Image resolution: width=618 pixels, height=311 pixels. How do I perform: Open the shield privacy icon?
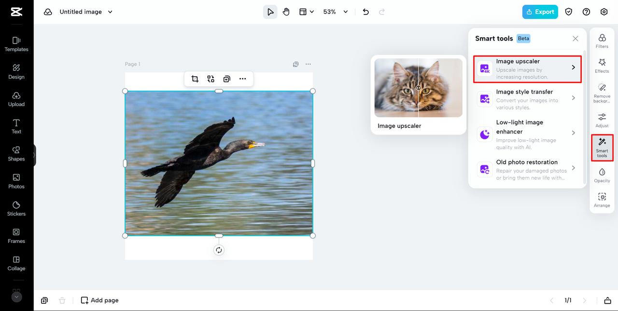[x=569, y=12]
